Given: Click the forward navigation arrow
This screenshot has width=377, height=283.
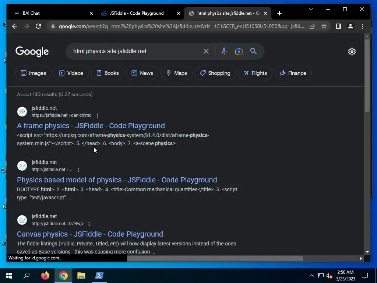Looking at the screenshot, I should [27, 26].
